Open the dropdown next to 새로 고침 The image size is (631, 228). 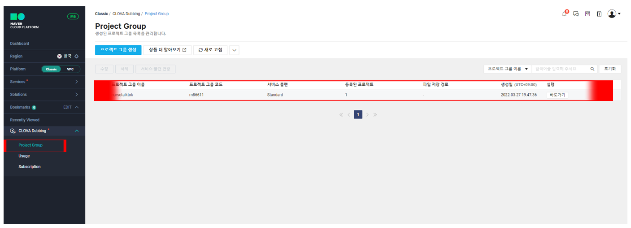[234, 50]
